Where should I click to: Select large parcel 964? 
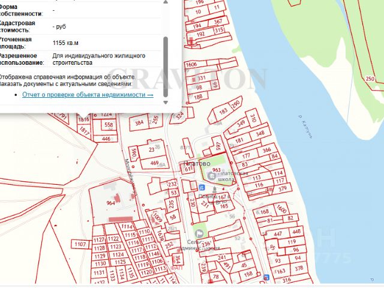tap(110, 203)
